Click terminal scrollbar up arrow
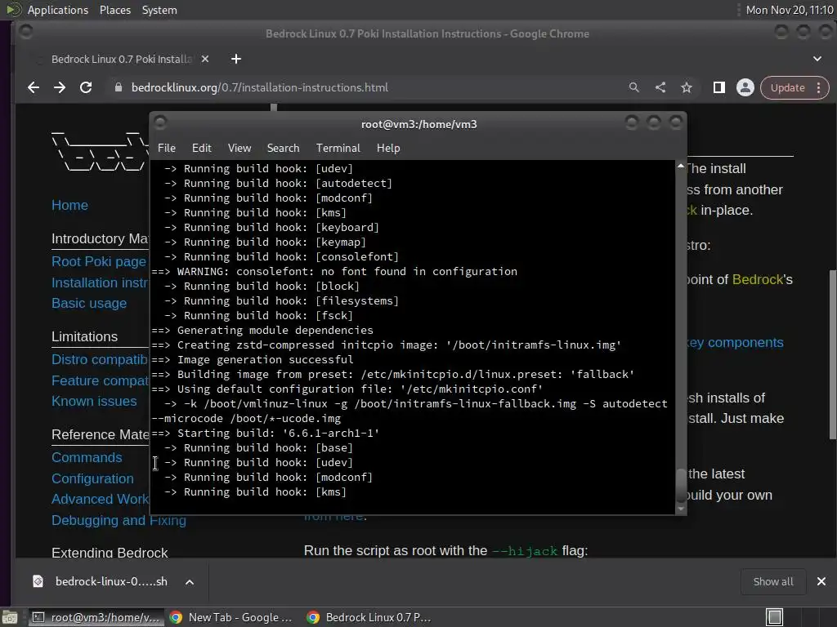Viewport: 837px width, 627px height. tap(681, 167)
